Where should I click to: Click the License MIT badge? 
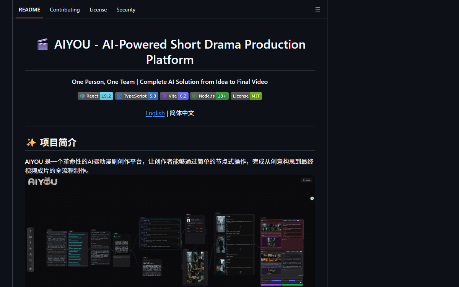click(246, 96)
